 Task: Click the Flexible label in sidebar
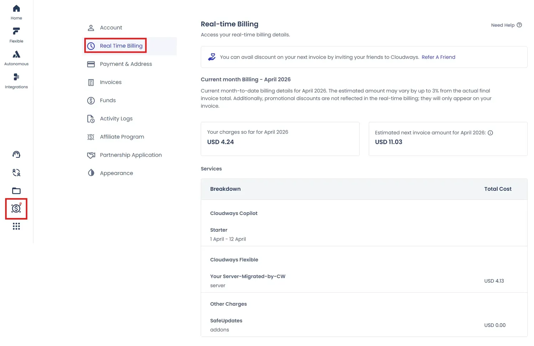coord(16,41)
